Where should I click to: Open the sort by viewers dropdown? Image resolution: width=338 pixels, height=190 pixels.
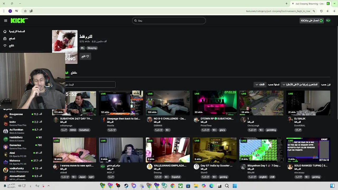300,85
